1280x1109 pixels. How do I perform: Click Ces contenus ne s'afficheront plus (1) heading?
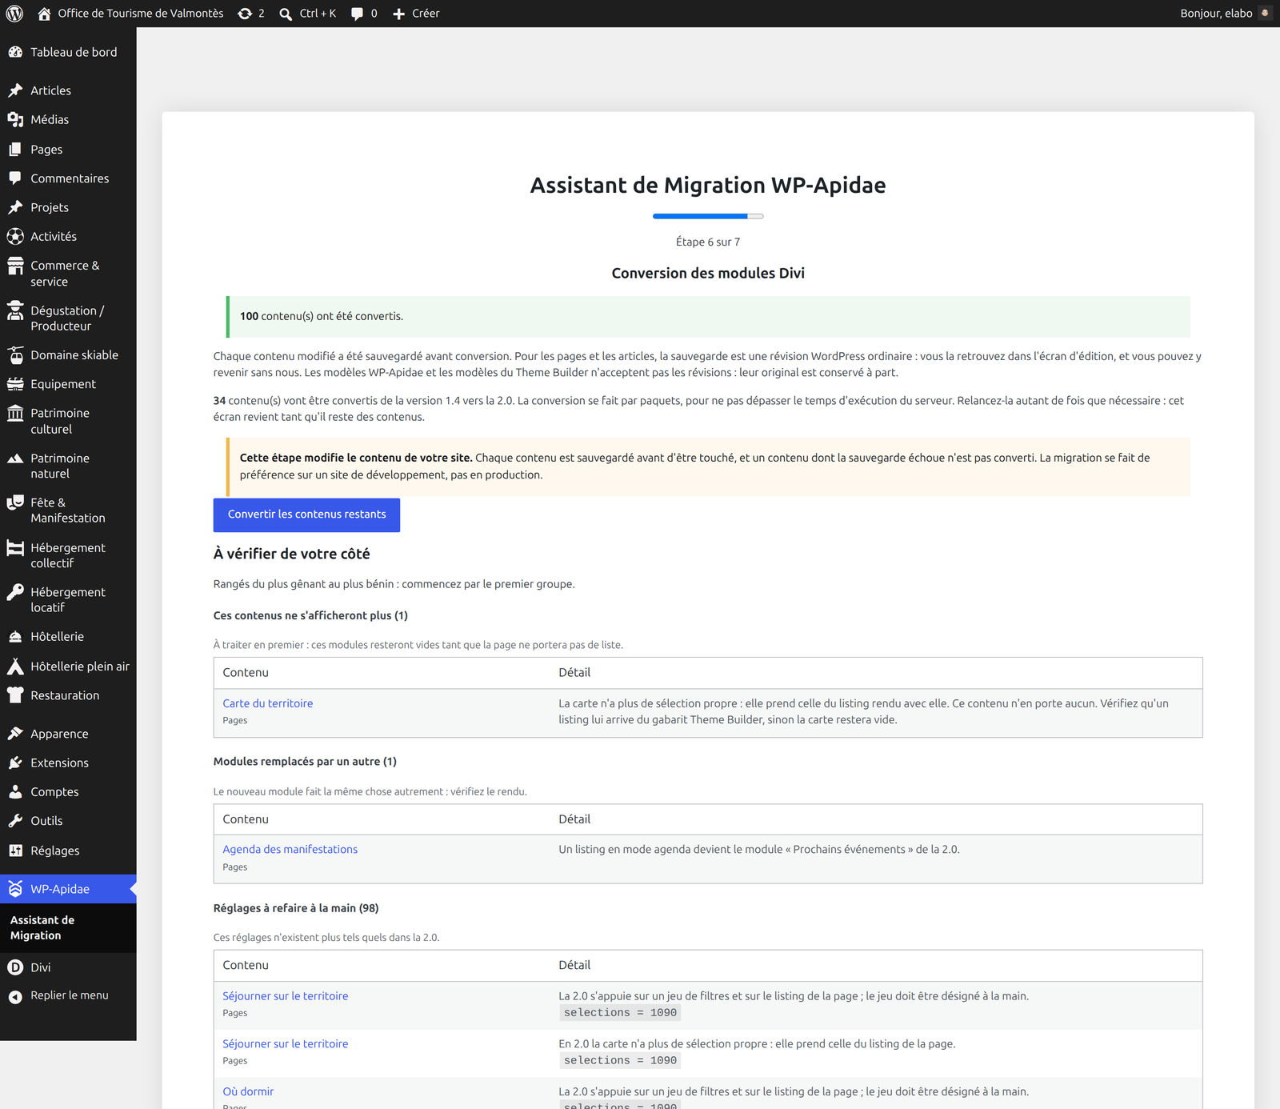310,615
